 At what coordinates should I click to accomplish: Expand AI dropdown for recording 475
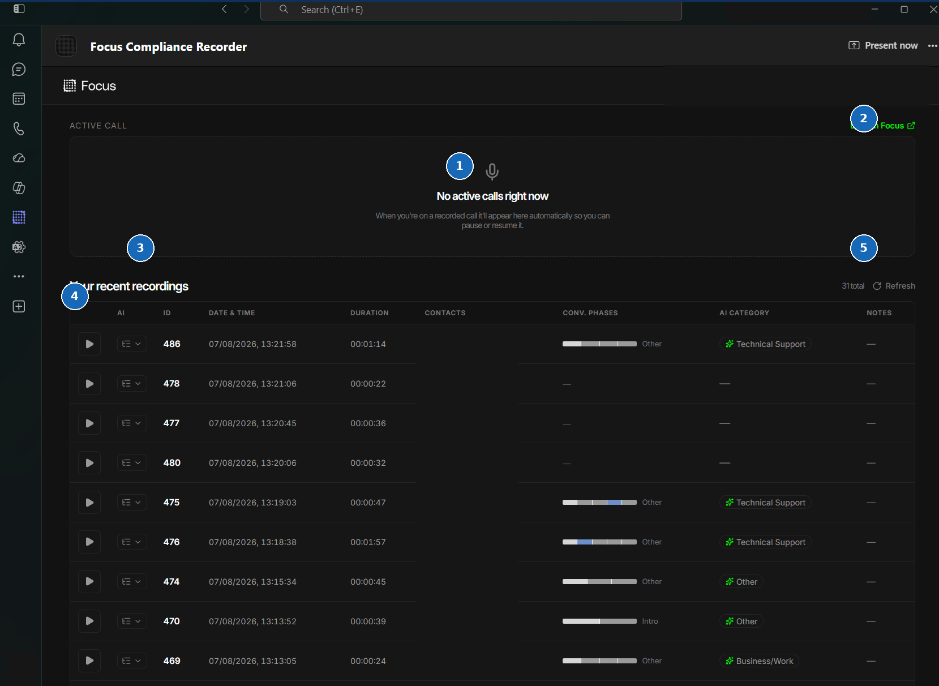(x=132, y=503)
